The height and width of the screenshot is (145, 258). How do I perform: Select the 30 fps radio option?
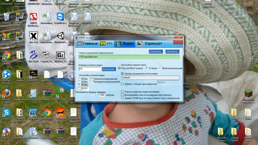pos(80,85)
